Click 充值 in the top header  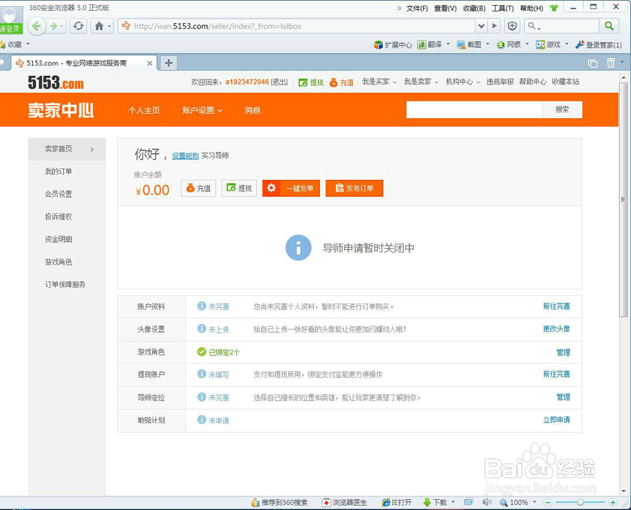341,83
